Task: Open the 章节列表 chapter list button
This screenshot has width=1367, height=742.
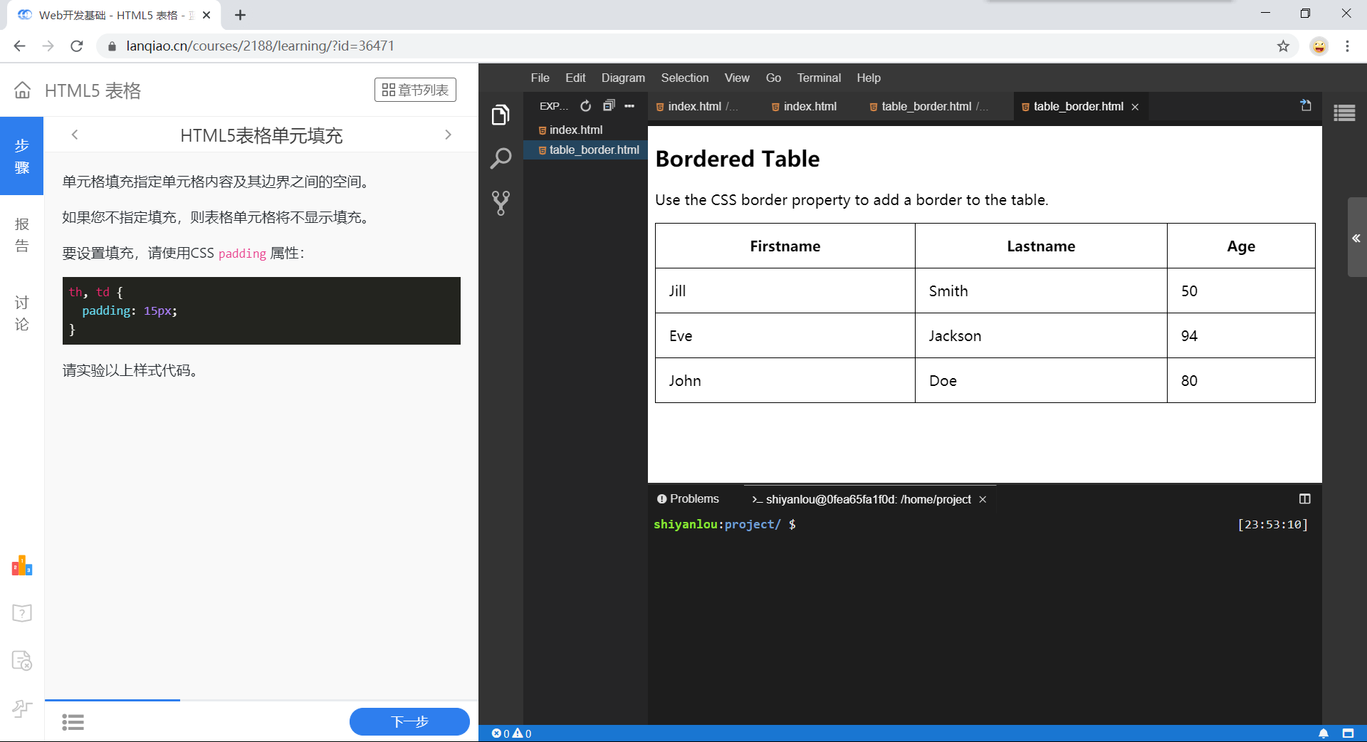Action: [415, 90]
